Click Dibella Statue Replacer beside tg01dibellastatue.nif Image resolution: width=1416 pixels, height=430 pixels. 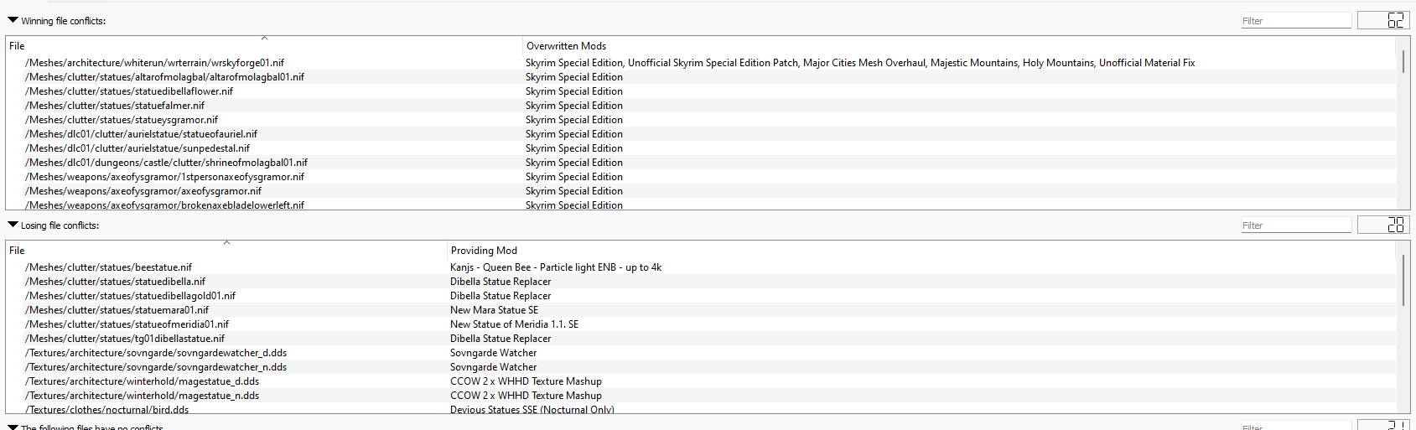(x=501, y=339)
